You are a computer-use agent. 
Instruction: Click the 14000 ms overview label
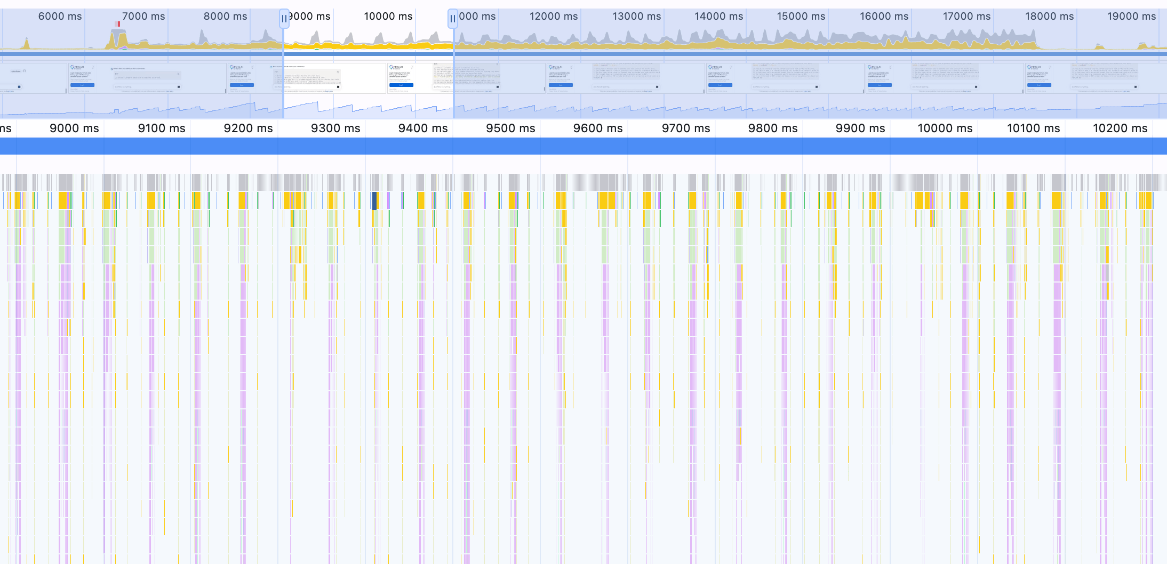[718, 17]
